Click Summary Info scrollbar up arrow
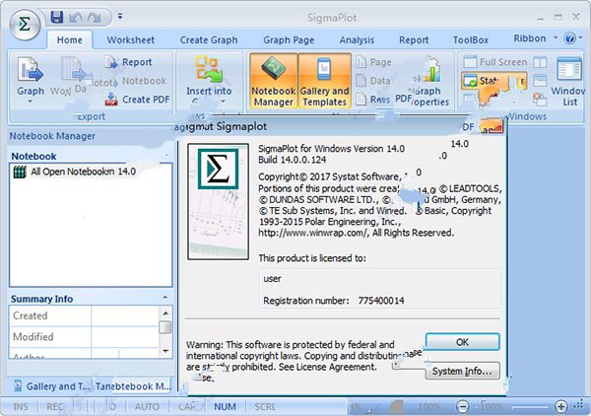Viewport: 591px width, 416px height. point(165,313)
